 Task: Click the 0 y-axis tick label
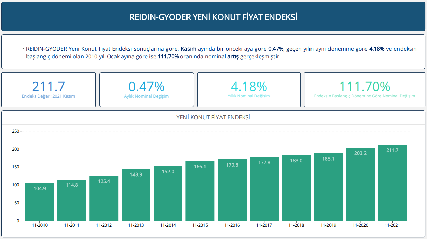click(x=17, y=221)
